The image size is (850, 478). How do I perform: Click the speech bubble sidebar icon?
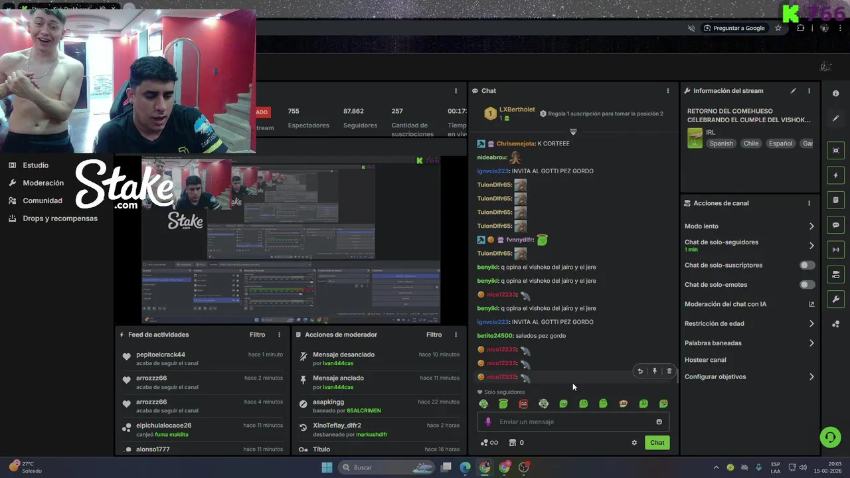pos(835,225)
